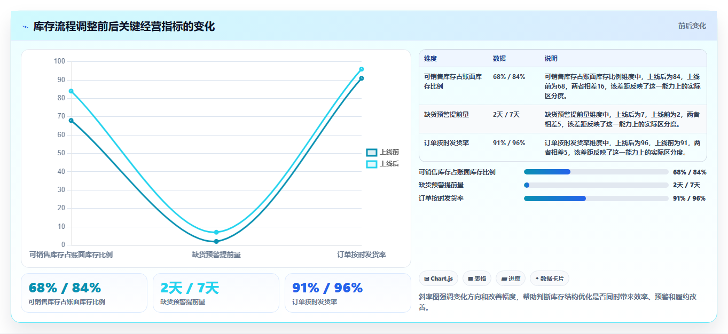Click the 可销售库存占账面库存比例 progress bar

tap(596, 172)
